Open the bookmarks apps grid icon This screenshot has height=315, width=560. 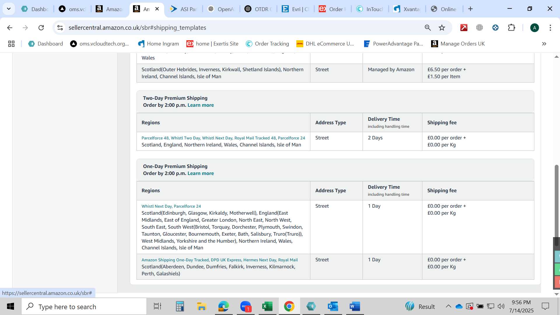[x=11, y=44]
